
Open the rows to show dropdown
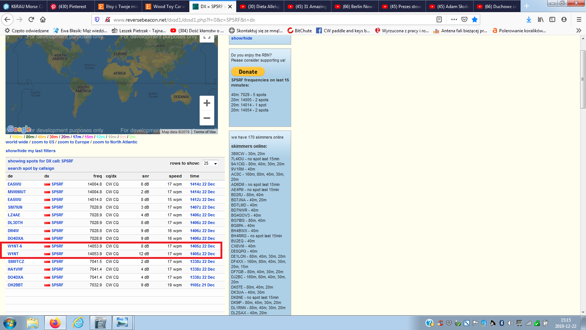pyautogui.click(x=211, y=163)
